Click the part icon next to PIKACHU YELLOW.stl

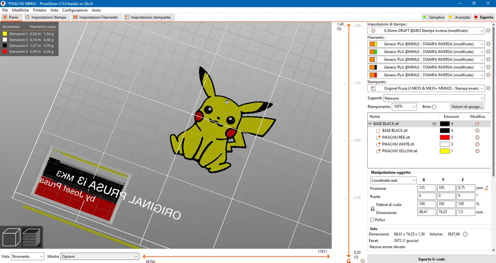pos(378,151)
